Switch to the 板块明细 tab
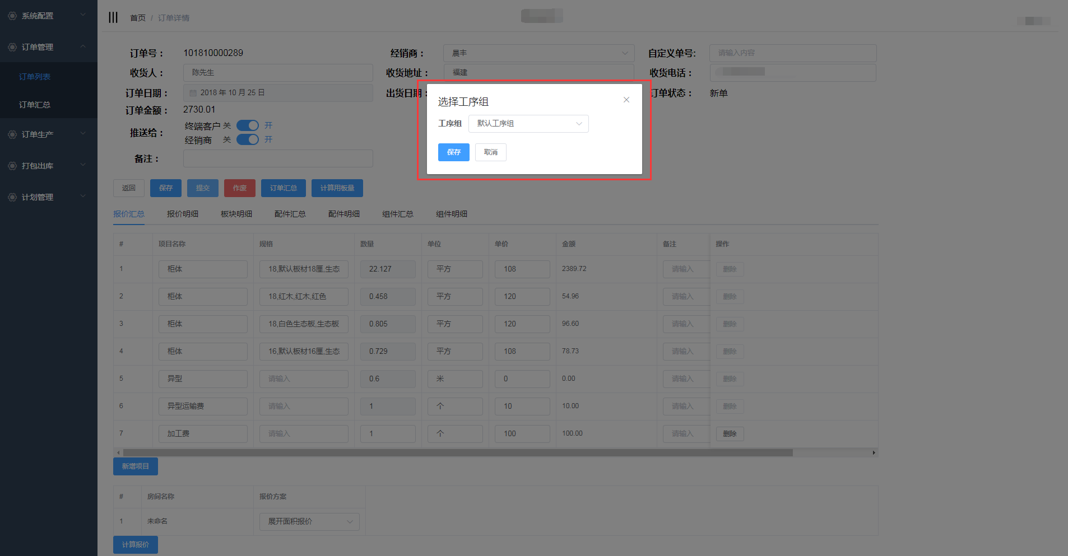 coord(236,214)
